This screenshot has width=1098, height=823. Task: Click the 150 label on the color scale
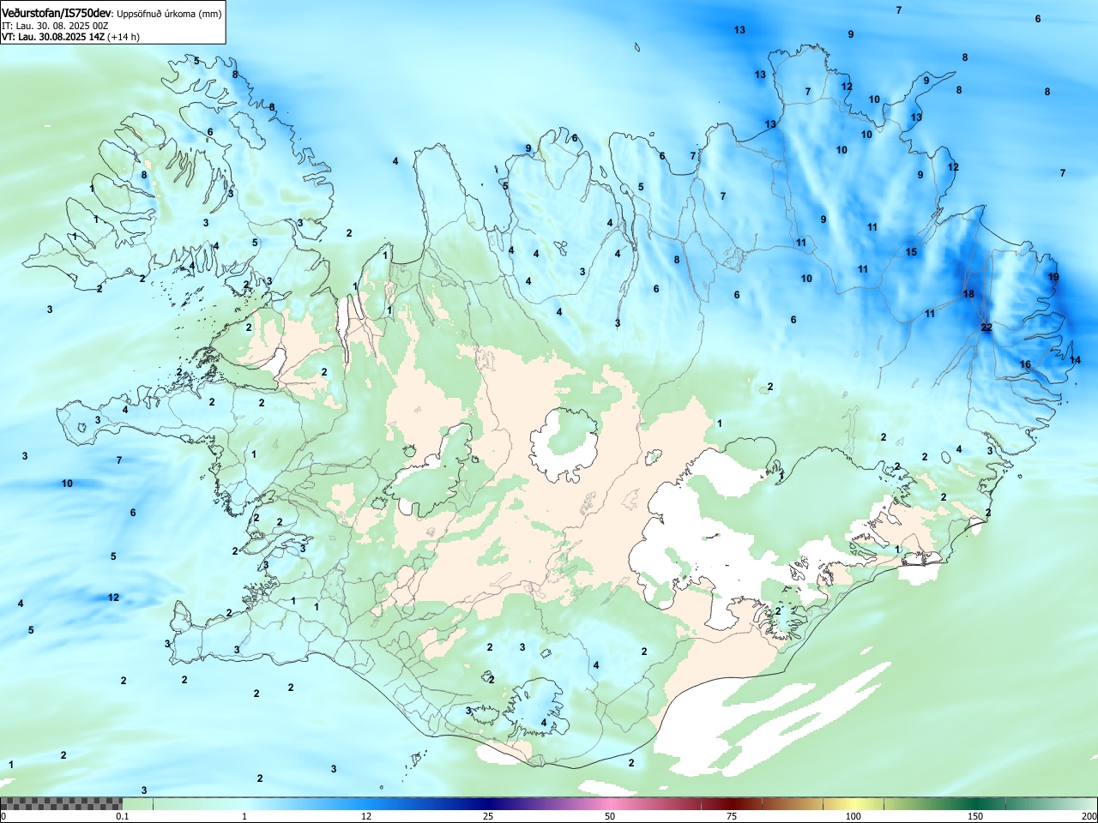tap(975, 816)
